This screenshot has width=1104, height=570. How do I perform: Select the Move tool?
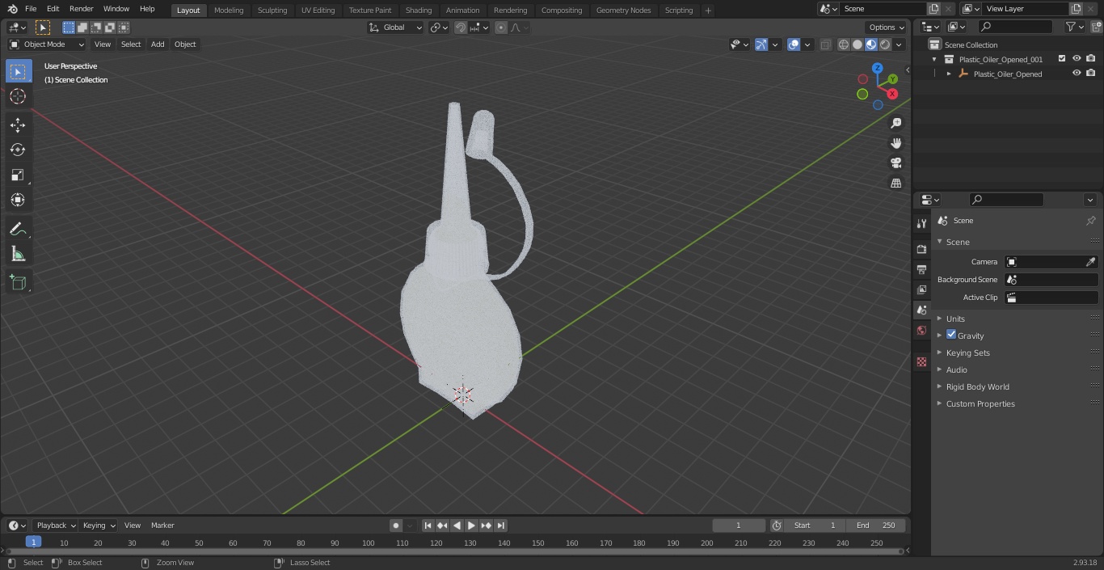[18, 125]
